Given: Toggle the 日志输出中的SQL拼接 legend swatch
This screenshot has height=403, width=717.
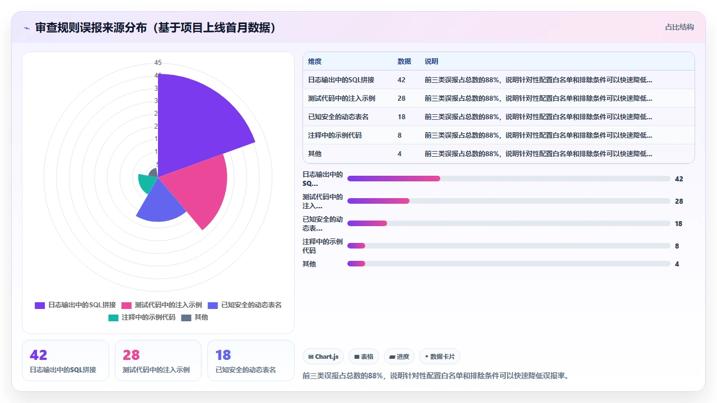Looking at the screenshot, I should point(40,305).
